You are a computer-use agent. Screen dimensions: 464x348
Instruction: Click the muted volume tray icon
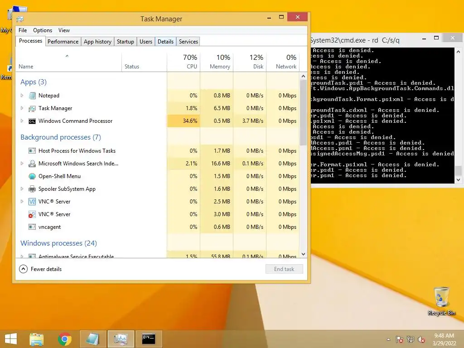421,339
